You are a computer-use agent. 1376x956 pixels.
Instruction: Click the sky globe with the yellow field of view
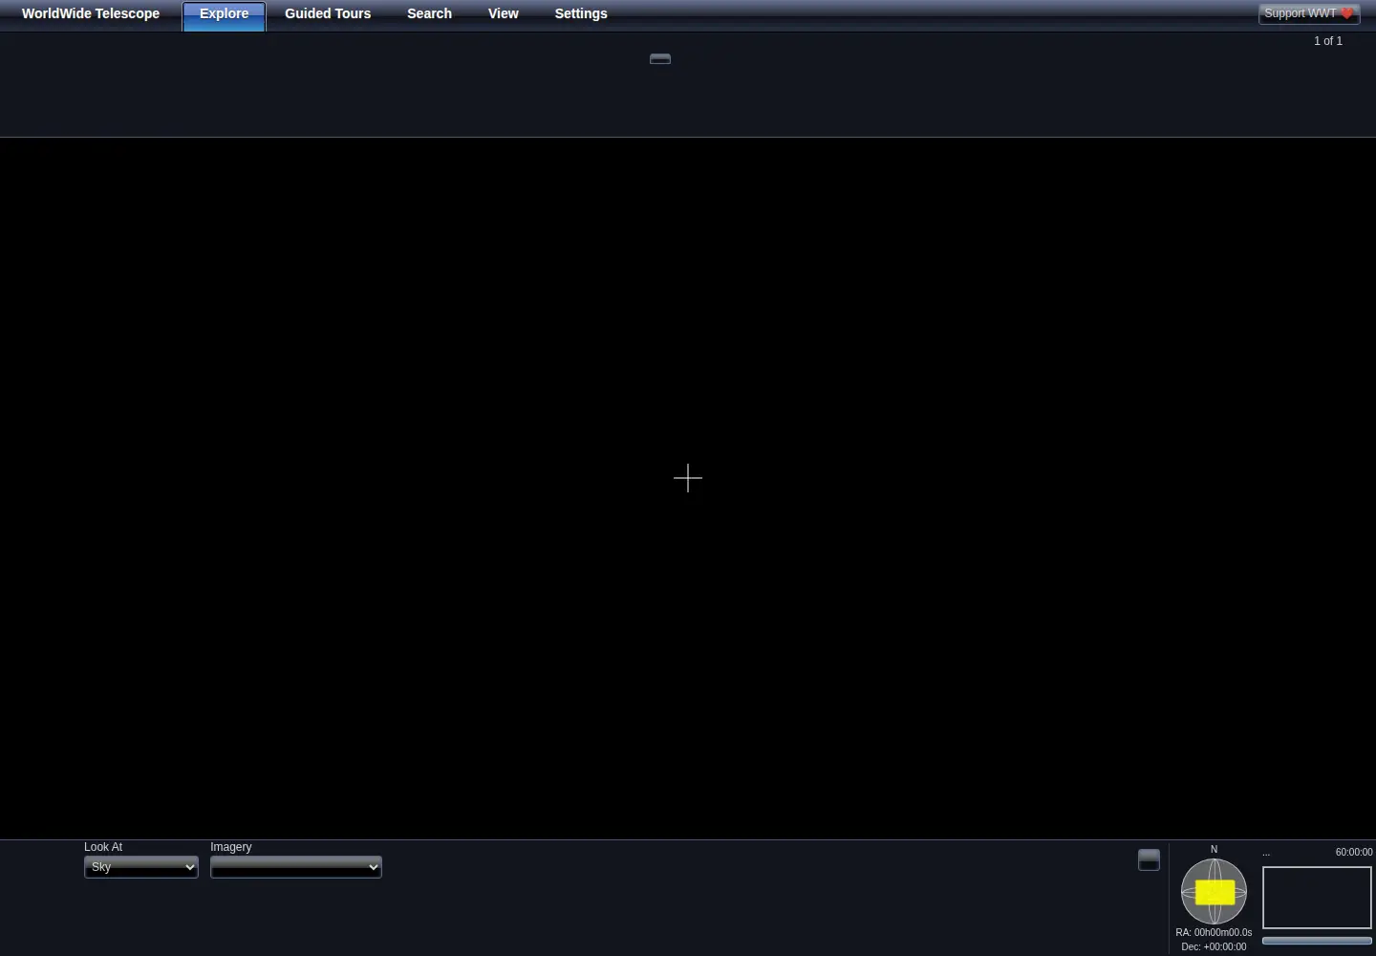1215,891
